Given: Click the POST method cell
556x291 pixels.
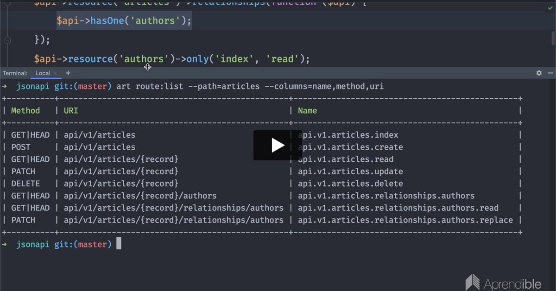Looking at the screenshot, I should pos(21,147).
